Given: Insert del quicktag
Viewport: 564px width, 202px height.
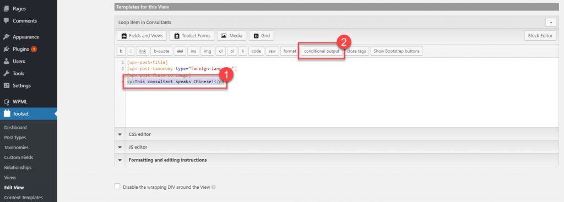Looking at the screenshot, I should [x=181, y=51].
